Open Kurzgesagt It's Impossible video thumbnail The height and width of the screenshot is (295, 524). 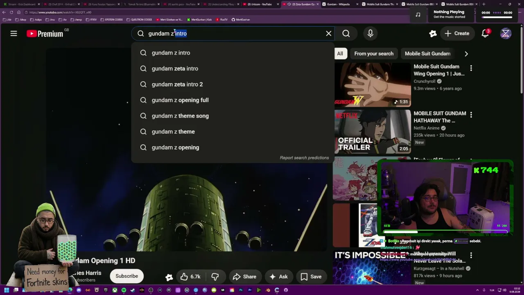pyautogui.click(x=373, y=267)
